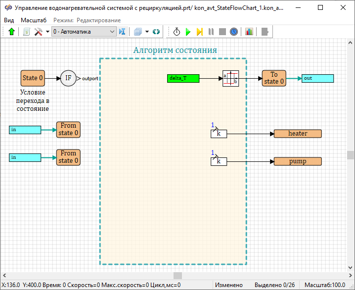This screenshot has width=355, height=290.
Task: Click the vertical scrollbar thumb
Action: click(x=351, y=155)
